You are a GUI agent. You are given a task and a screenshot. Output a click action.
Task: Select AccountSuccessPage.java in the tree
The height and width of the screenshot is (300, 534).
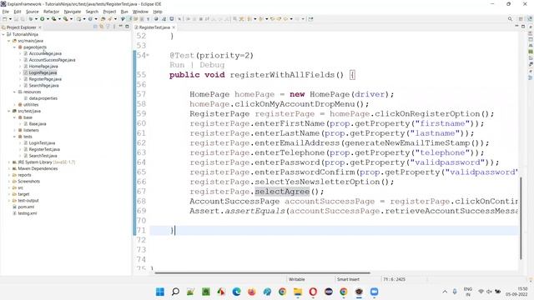click(52, 60)
